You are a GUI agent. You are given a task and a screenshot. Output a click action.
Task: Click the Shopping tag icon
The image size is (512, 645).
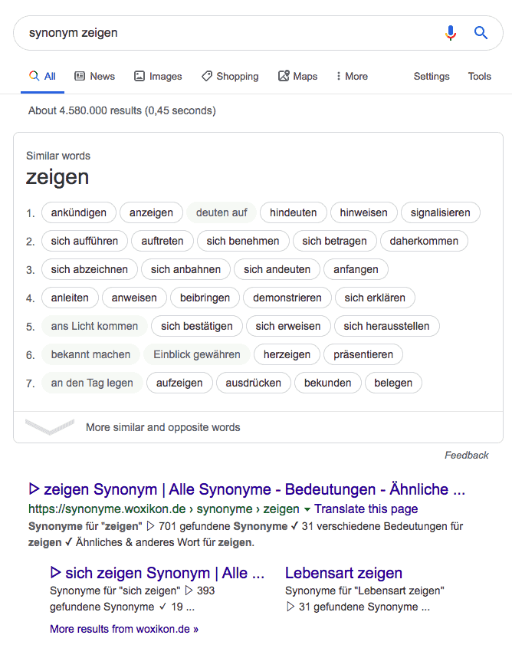(205, 76)
